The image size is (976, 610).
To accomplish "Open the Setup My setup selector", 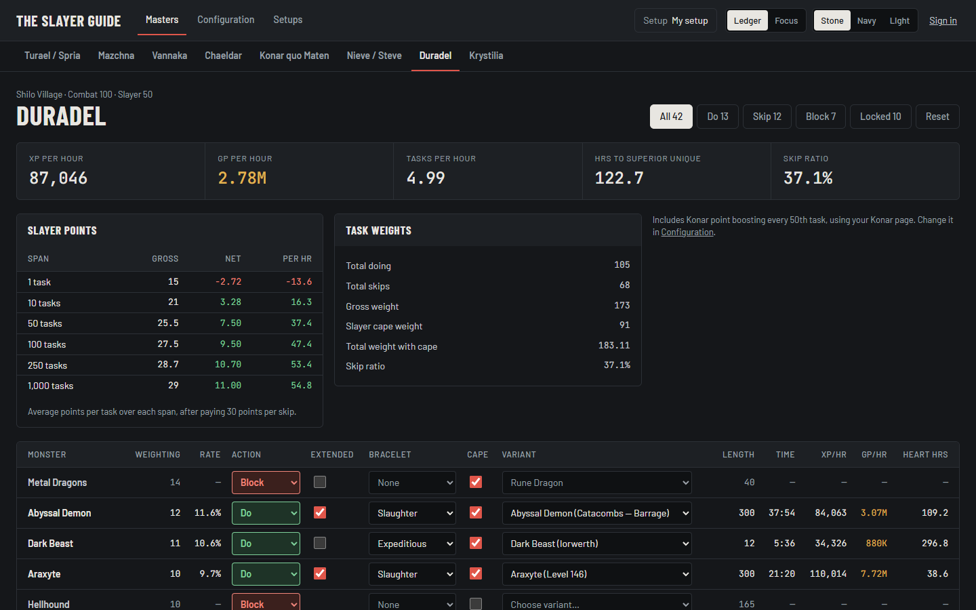I will point(675,20).
